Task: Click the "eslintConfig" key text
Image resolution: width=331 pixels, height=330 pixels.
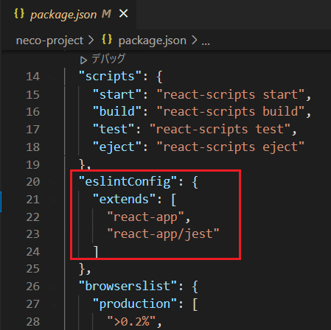Action: coord(128,182)
